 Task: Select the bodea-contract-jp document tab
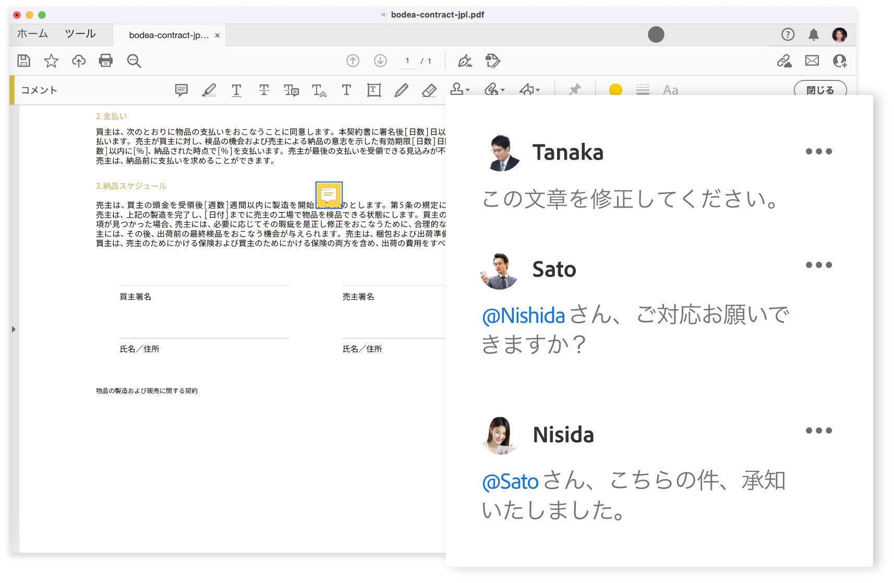[169, 35]
